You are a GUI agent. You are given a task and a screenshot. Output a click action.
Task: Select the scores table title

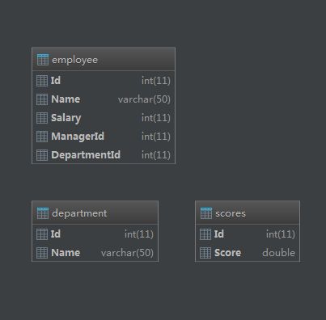click(x=231, y=213)
